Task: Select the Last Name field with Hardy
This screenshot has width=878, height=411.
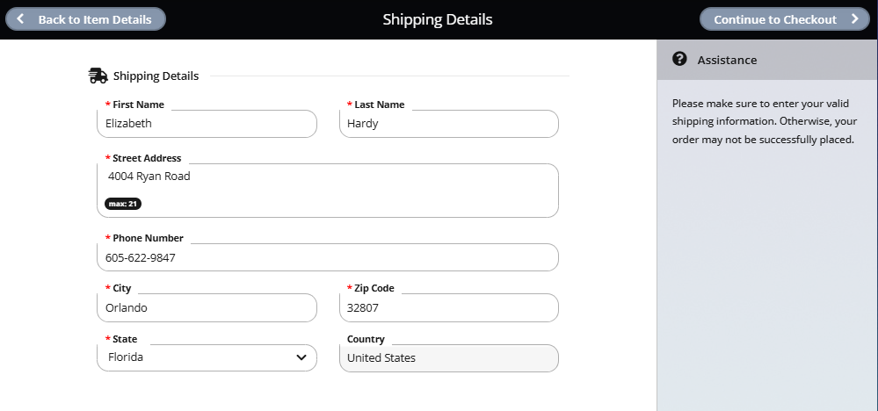Action: coord(448,124)
